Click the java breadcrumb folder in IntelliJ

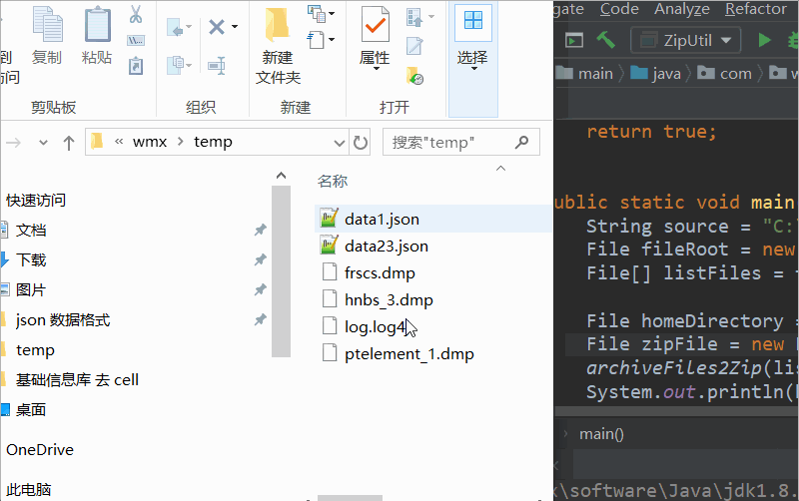pos(656,73)
